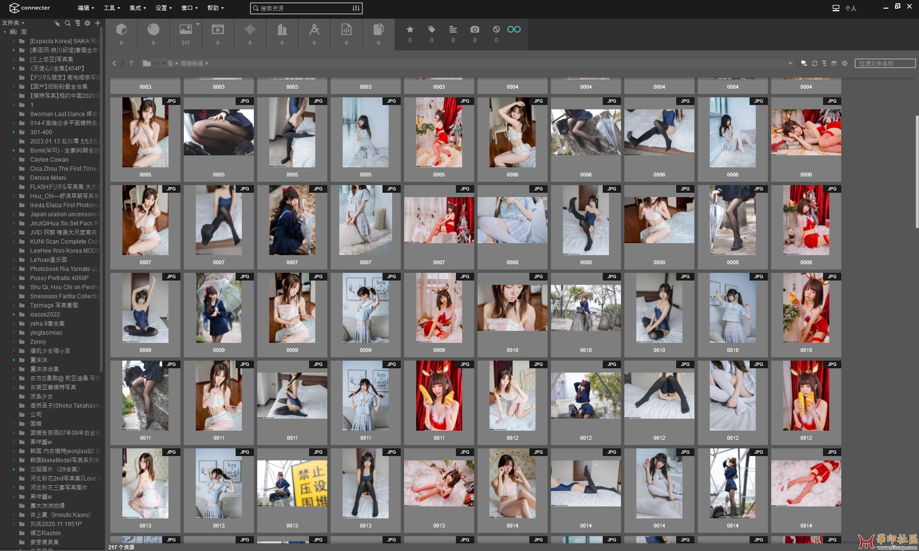Click the grouping list icon near refresh
This screenshot has width=919, height=551.
click(824, 63)
